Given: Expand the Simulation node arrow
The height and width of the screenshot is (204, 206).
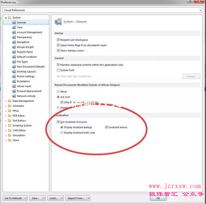Looking at the screenshot, I should (x=6, y=135).
